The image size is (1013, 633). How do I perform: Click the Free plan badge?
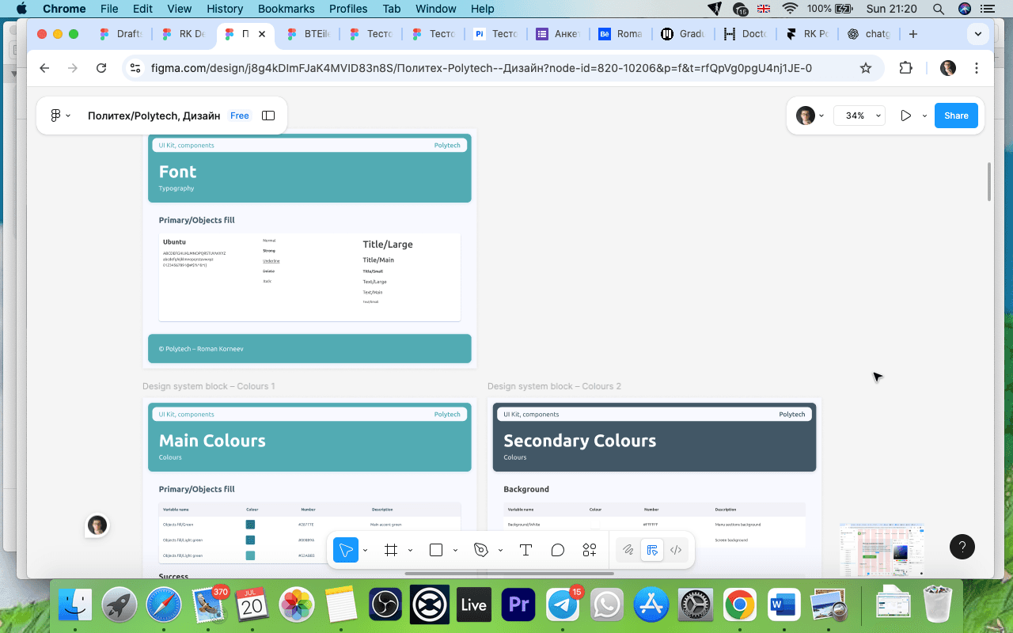click(x=240, y=116)
